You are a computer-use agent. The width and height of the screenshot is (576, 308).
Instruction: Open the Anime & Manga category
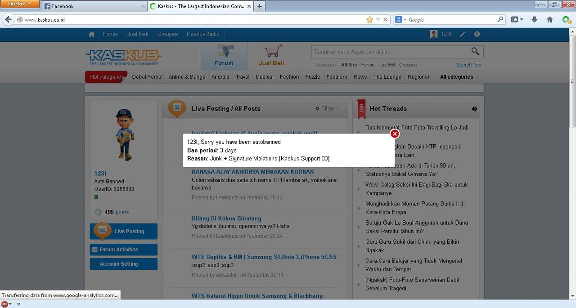[187, 77]
